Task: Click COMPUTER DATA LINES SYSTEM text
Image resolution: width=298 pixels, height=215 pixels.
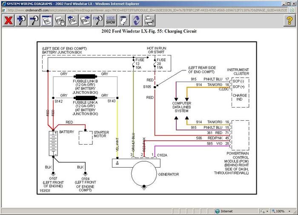Action: point(182,107)
